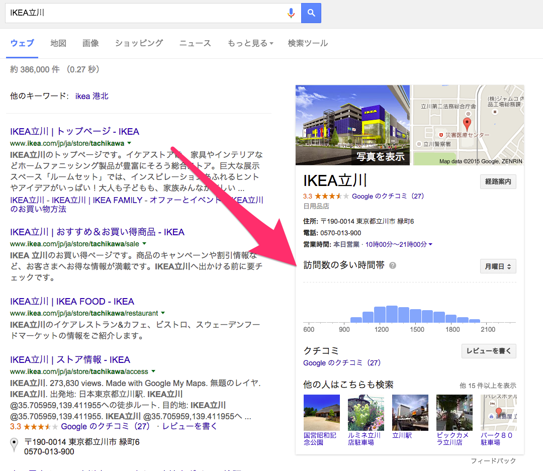Expand the もっと見る menu
Viewport: 543px width, 471px height.
250,43
